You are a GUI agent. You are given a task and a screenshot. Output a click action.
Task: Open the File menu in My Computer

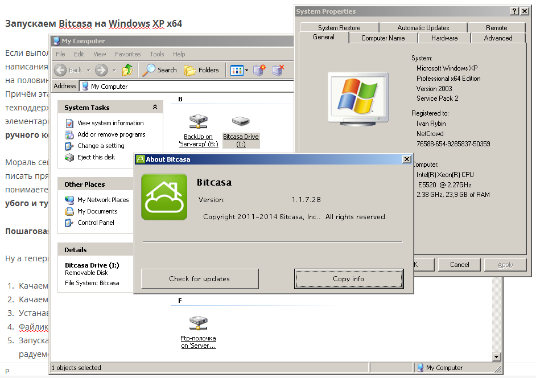pyautogui.click(x=60, y=54)
